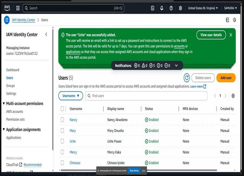Image resolution: width=244 pixels, height=176 pixels.
Task: Click the Delete users button
Action: [x=203, y=78]
